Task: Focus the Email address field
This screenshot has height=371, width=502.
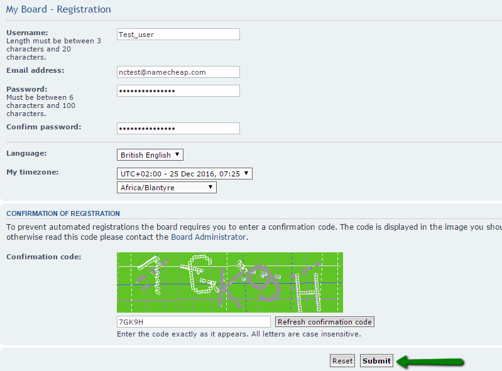Action: tap(178, 72)
